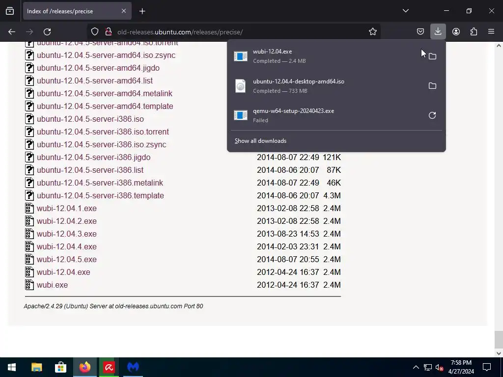Click the unknown-file icon beside ubuntu-12.04.5-server-i386.iso
503x377 pixels.
click(29, 119)
